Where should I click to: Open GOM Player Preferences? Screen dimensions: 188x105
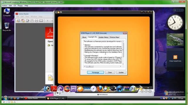point(103,94)
